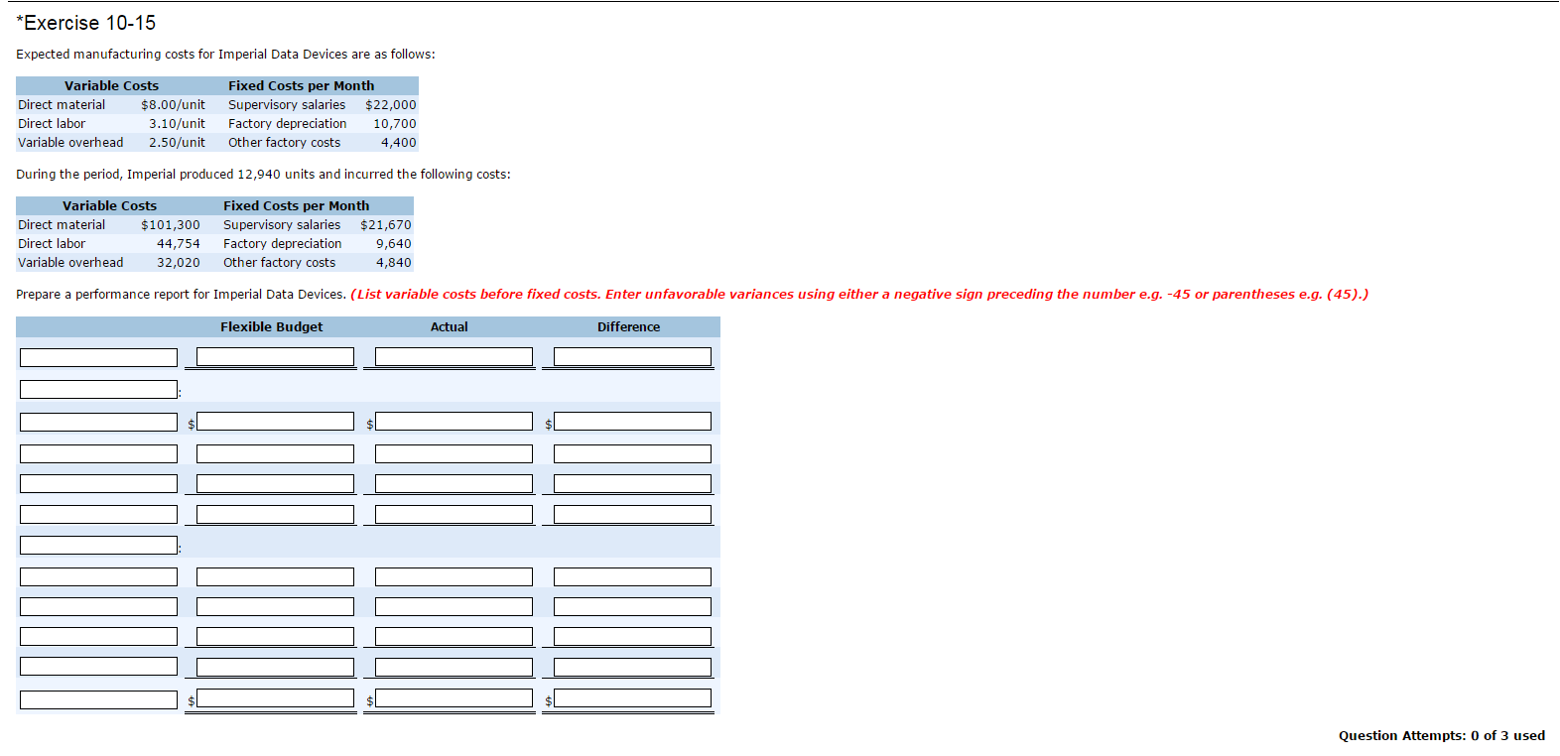Click Actual field in bottom dollar-sign total row
1560x756 pixels.
click(x=454, y=698)
